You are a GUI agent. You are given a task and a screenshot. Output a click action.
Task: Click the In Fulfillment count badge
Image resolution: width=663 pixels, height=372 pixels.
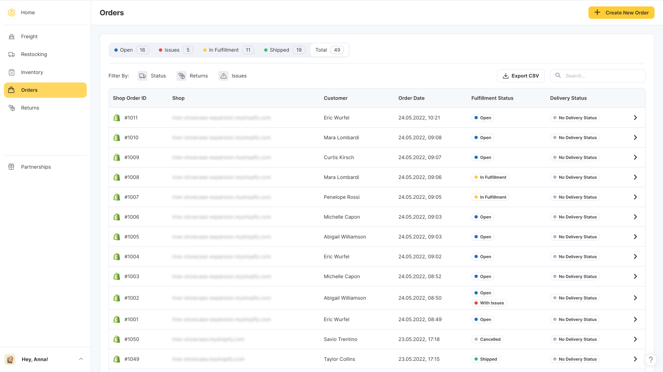click(248, 50)
